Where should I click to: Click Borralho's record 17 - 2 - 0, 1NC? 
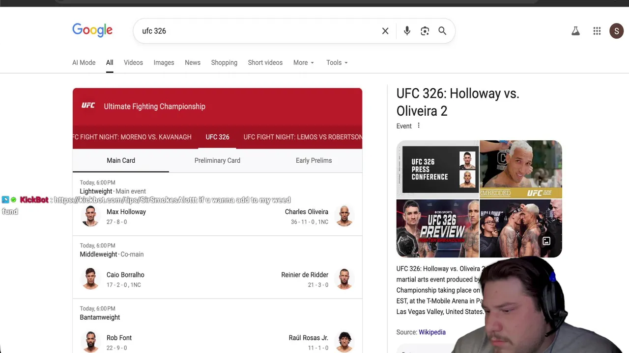point(124,285)
